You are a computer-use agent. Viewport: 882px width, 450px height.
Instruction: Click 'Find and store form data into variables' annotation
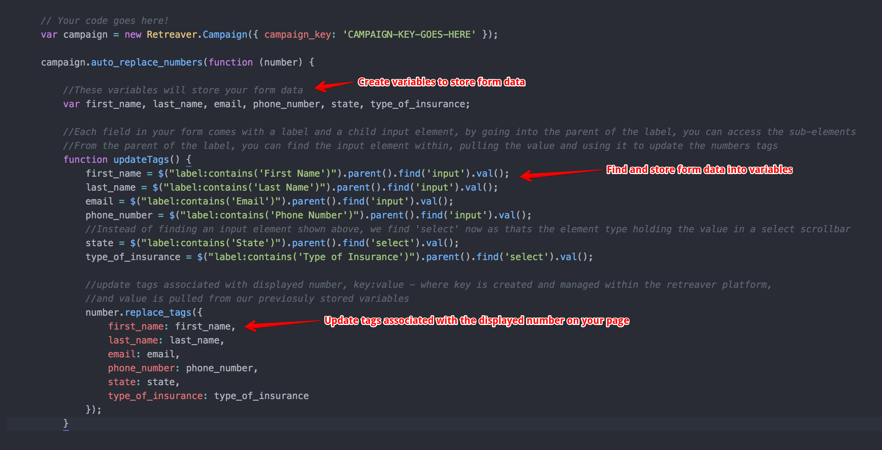point(699,170)
